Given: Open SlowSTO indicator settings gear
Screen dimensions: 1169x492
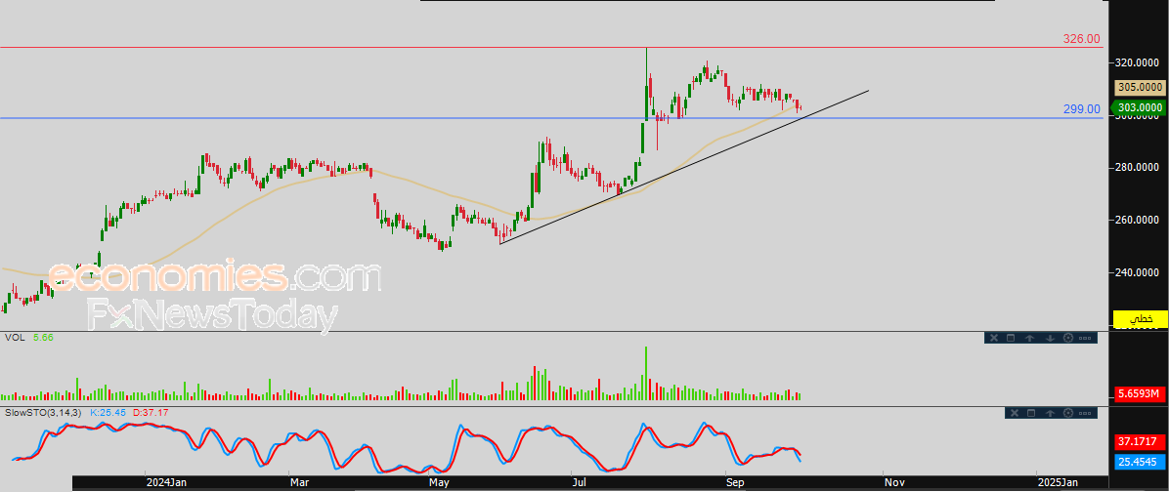Looking at the screenshot, I should [1068, 413].
